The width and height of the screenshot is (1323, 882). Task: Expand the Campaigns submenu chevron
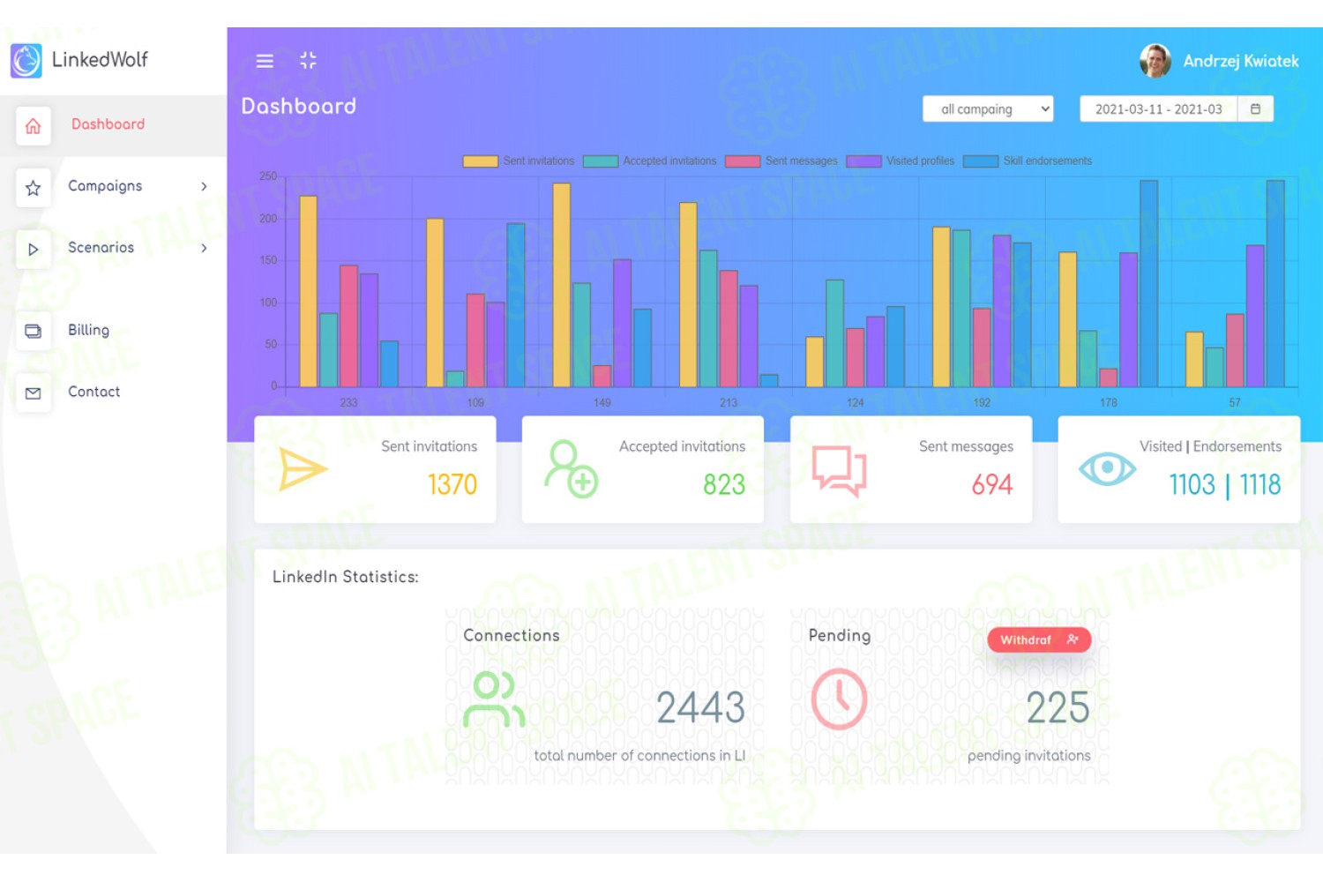(204, 186)
